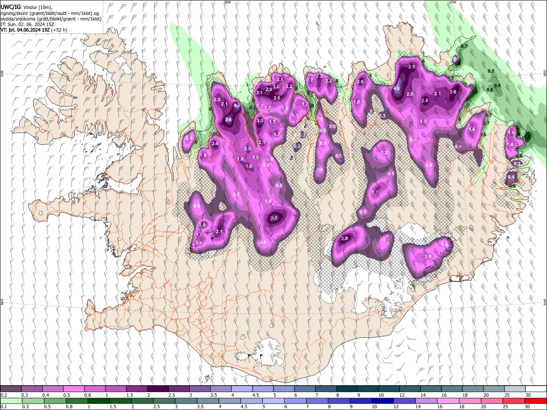Click the 20W longitude label
Viewport: 547px width, 410px height.
(227, 2)
